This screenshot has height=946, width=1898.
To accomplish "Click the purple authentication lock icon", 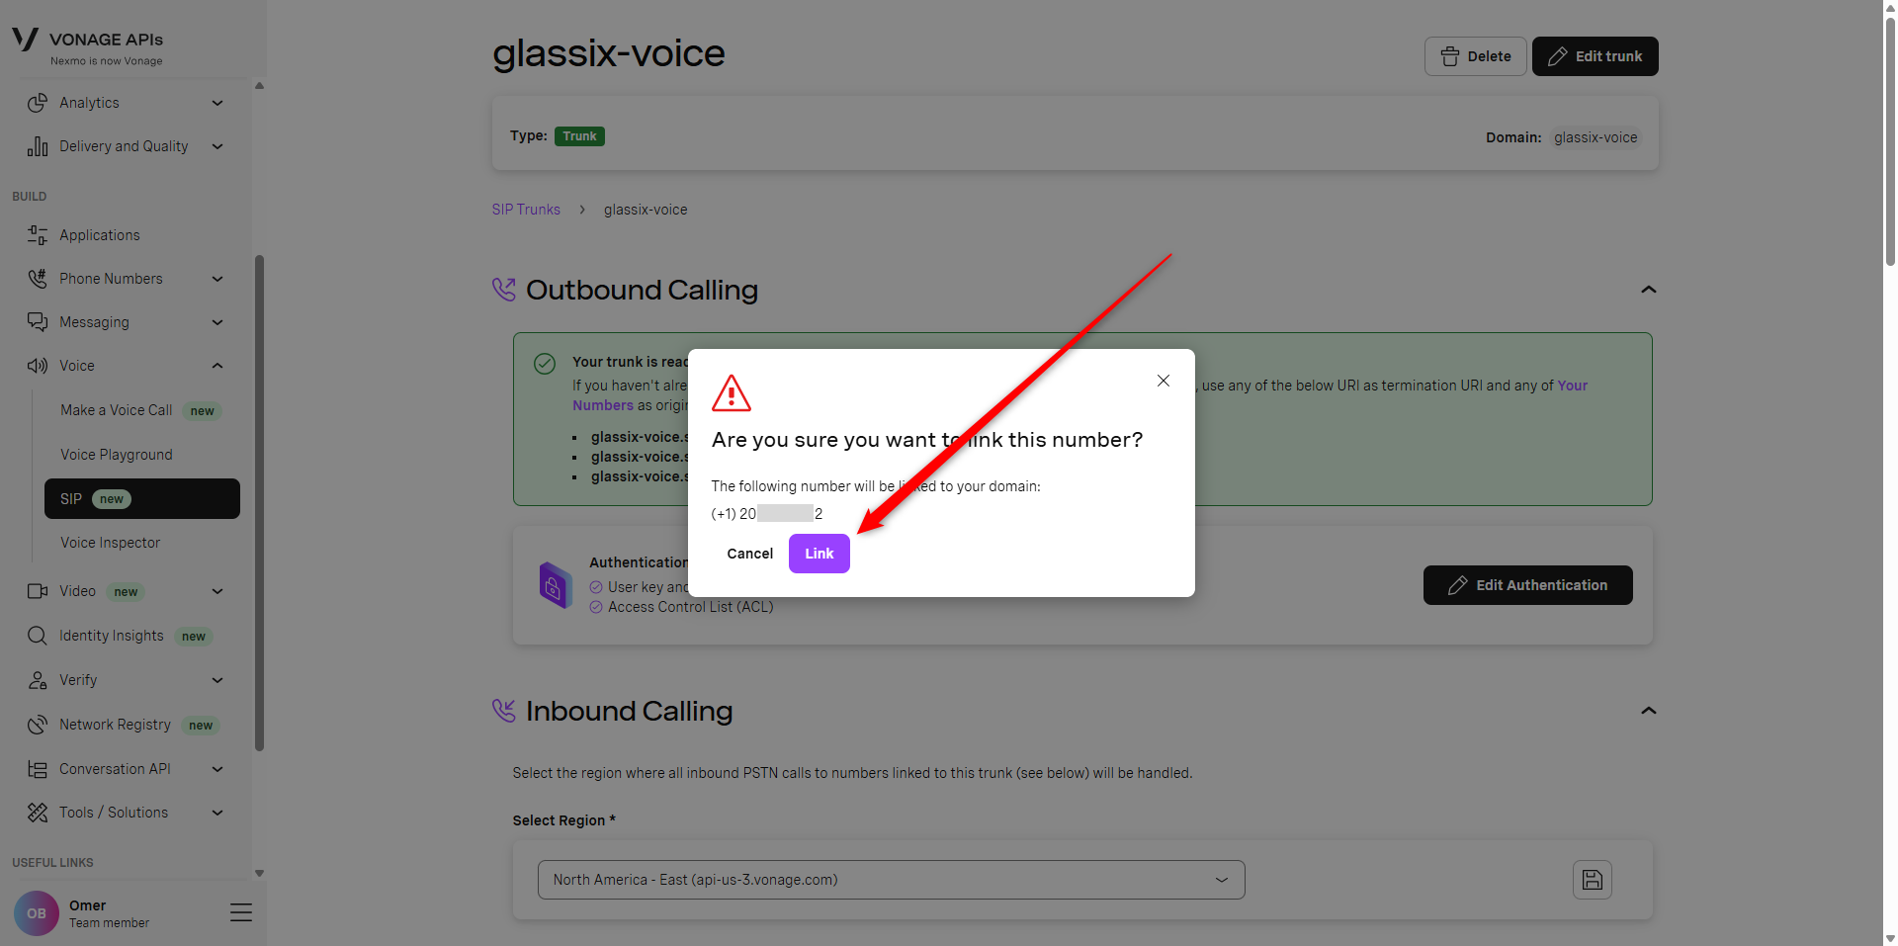I will 555,585.
